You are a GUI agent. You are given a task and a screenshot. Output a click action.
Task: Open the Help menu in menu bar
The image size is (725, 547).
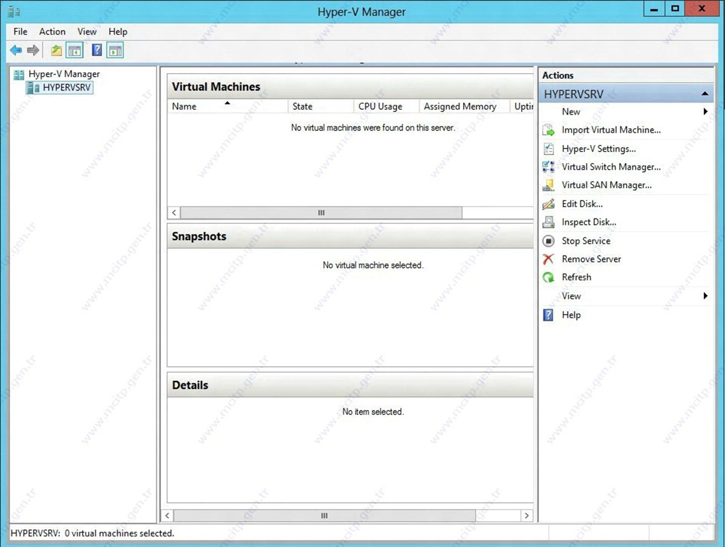coord(118,31)
